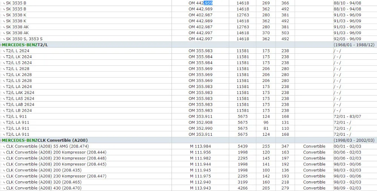Click the arrow icon beside CLK Convertible 55 AMG
This screenshot has width=377, height=191.
(x=4, y=146)
